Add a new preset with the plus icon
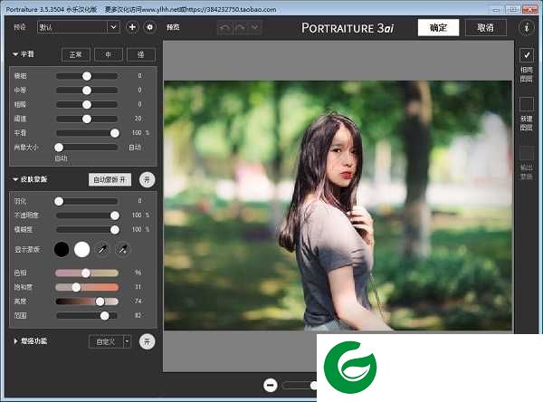The width and height of the screenshot is (543, 402). pos(132,27)
